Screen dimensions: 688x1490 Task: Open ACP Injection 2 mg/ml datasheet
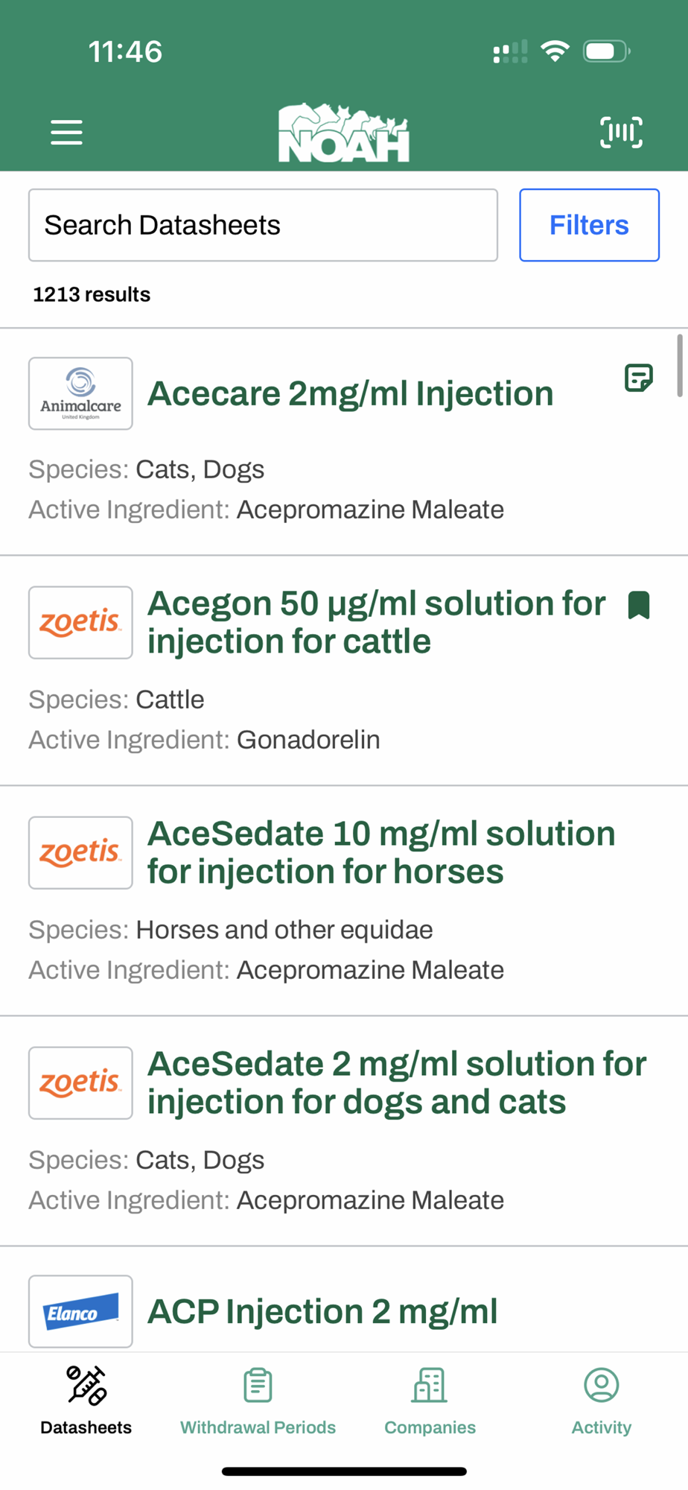coord(322,1311)
